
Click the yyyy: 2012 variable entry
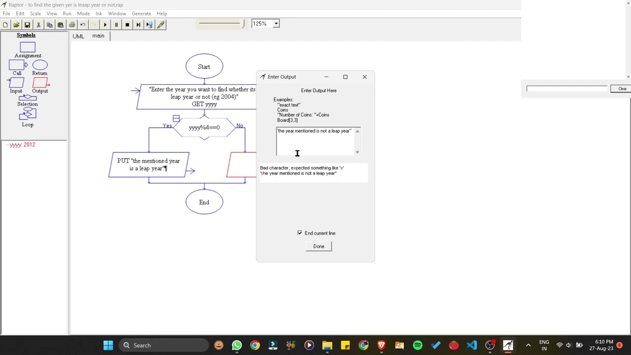point(22,144)
